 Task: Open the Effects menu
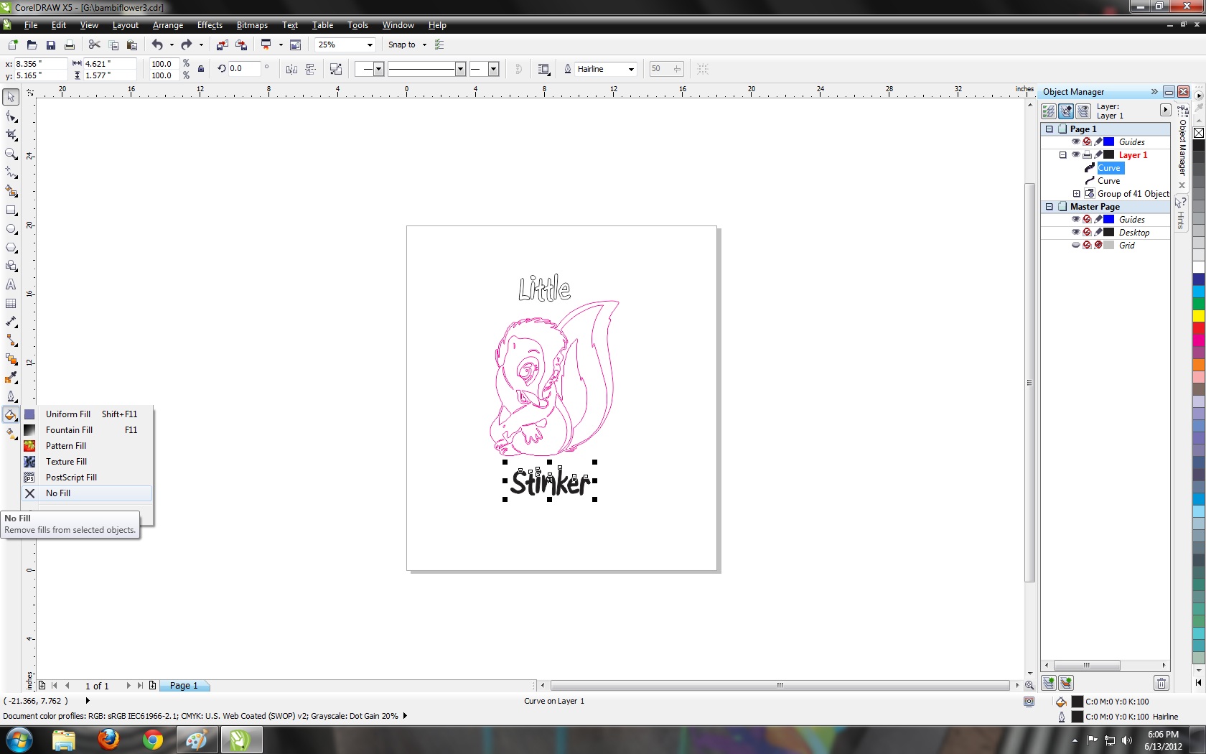(210, 24)
